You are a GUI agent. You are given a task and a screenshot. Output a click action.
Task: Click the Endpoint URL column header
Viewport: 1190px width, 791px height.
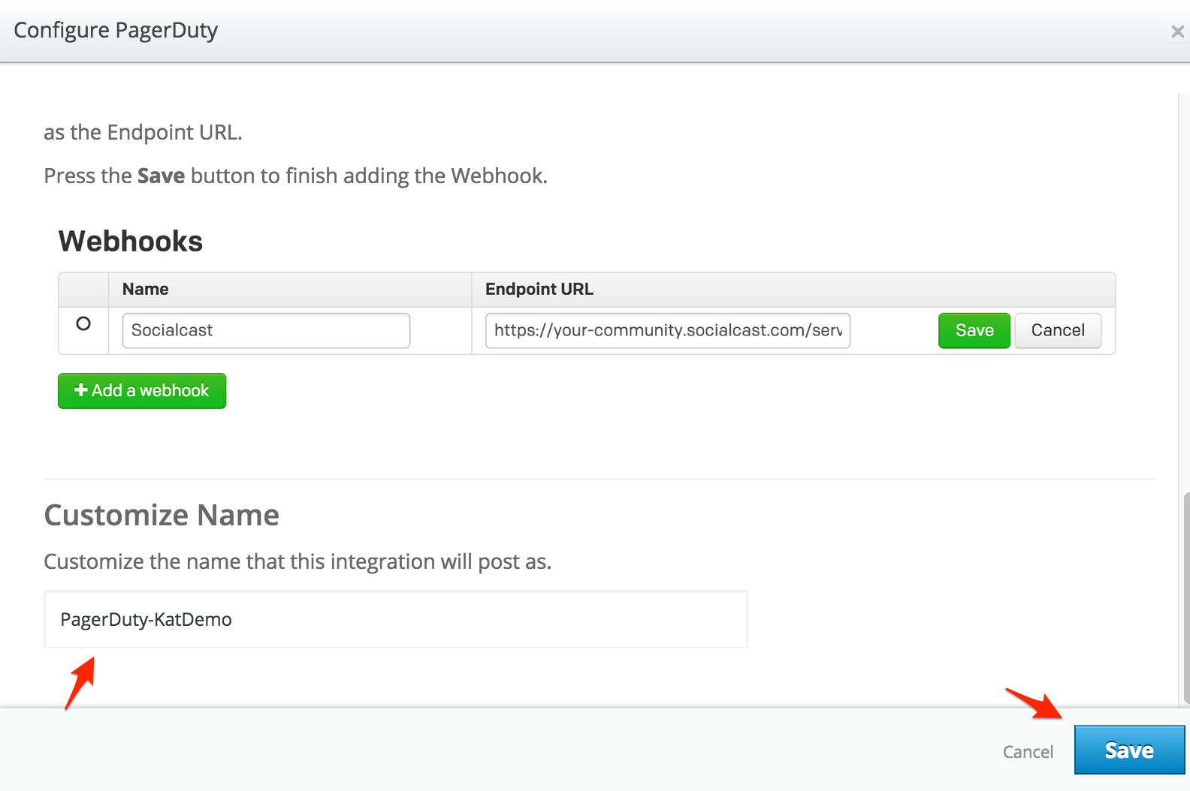tap(539, 289)
